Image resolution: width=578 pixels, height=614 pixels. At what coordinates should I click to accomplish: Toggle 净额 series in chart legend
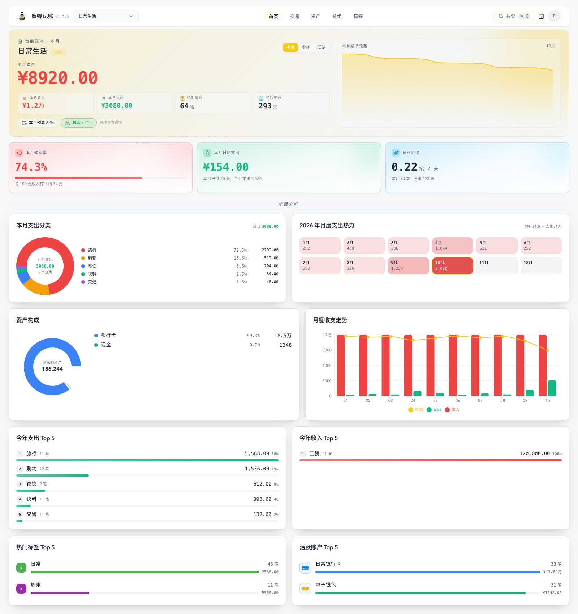(415, 410)
